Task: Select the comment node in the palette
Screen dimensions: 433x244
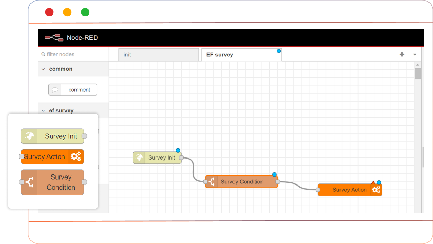Action: pyautogui.click(x=73, y=90)
